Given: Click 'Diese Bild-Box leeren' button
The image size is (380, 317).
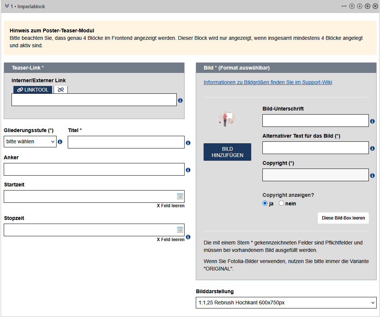Looking at the screenshot, I should pyautogui.click(x=343, y=218).
